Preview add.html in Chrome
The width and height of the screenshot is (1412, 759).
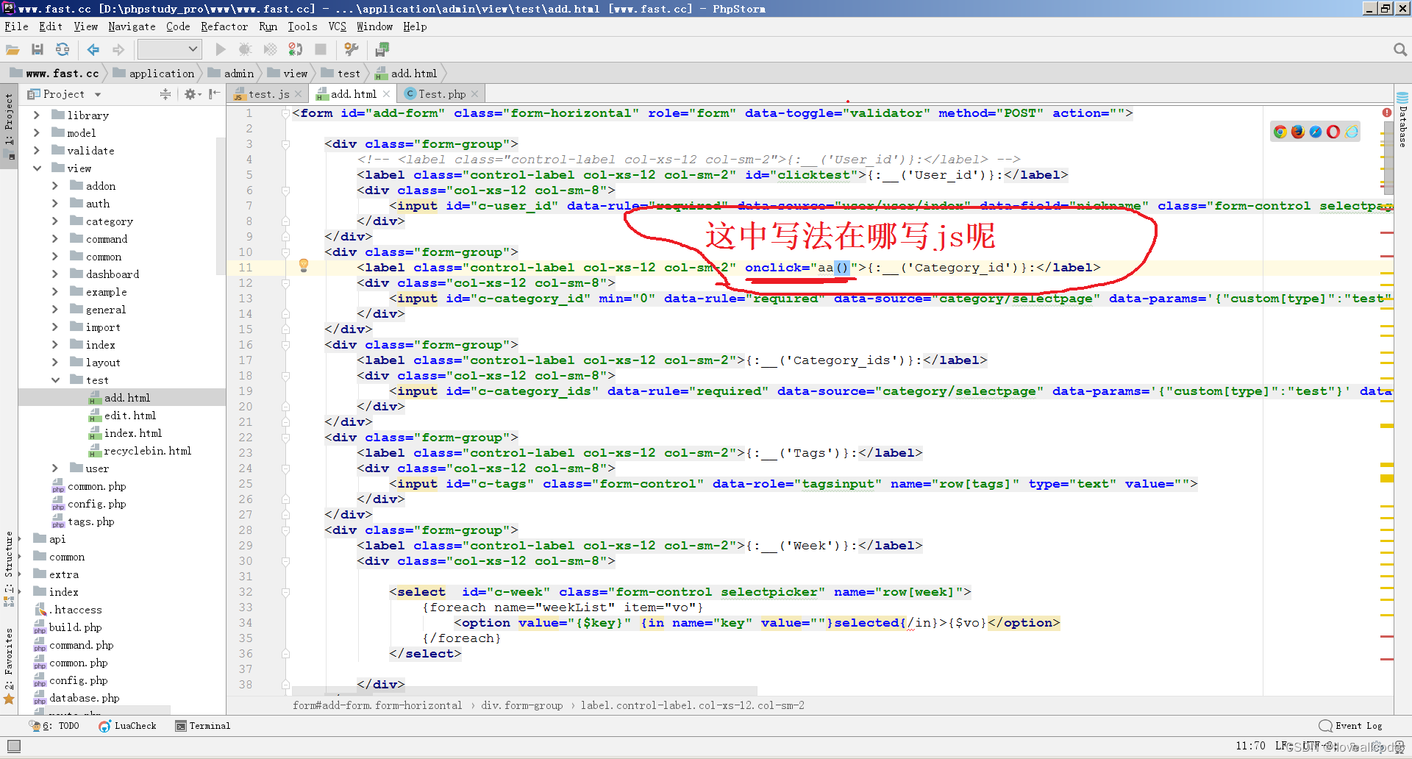[x=1280, y=132]
